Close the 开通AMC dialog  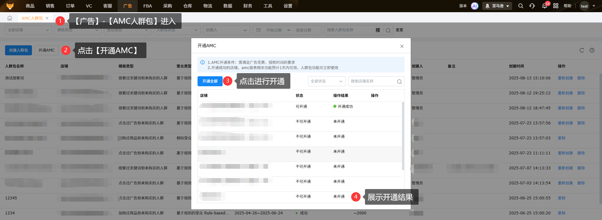(402, 46)
